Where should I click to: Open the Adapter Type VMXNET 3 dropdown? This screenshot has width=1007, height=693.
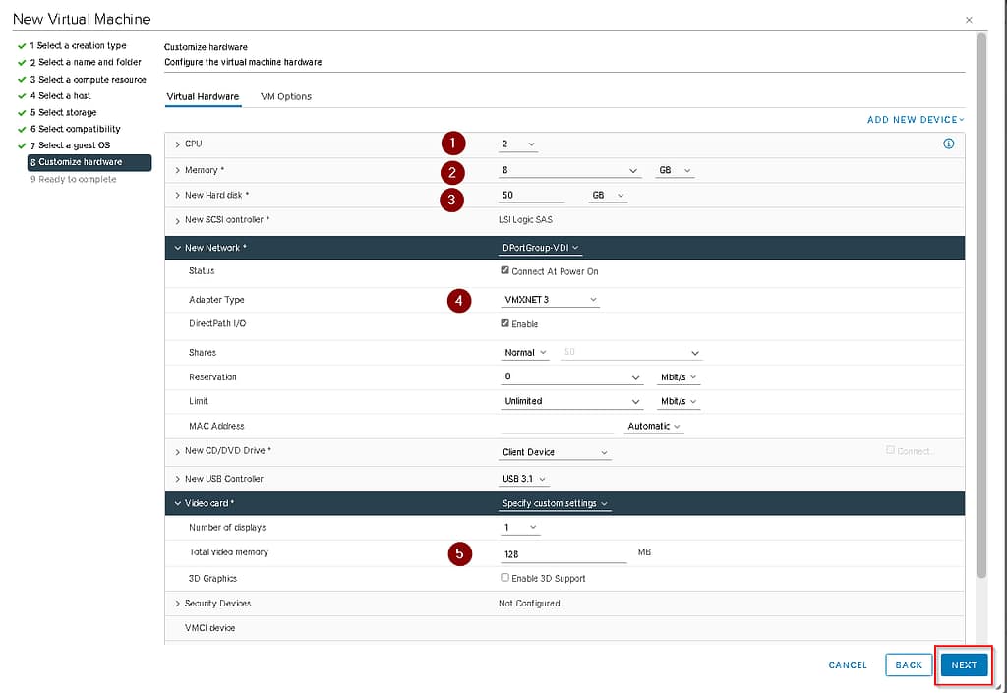tap(550, 300)
